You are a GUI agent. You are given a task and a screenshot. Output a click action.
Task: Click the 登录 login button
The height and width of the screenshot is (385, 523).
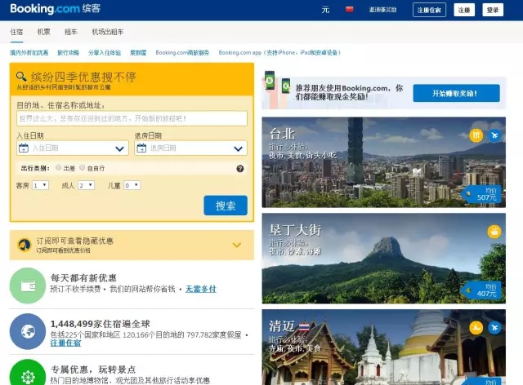pyautogui.click(x=493, y=10)
